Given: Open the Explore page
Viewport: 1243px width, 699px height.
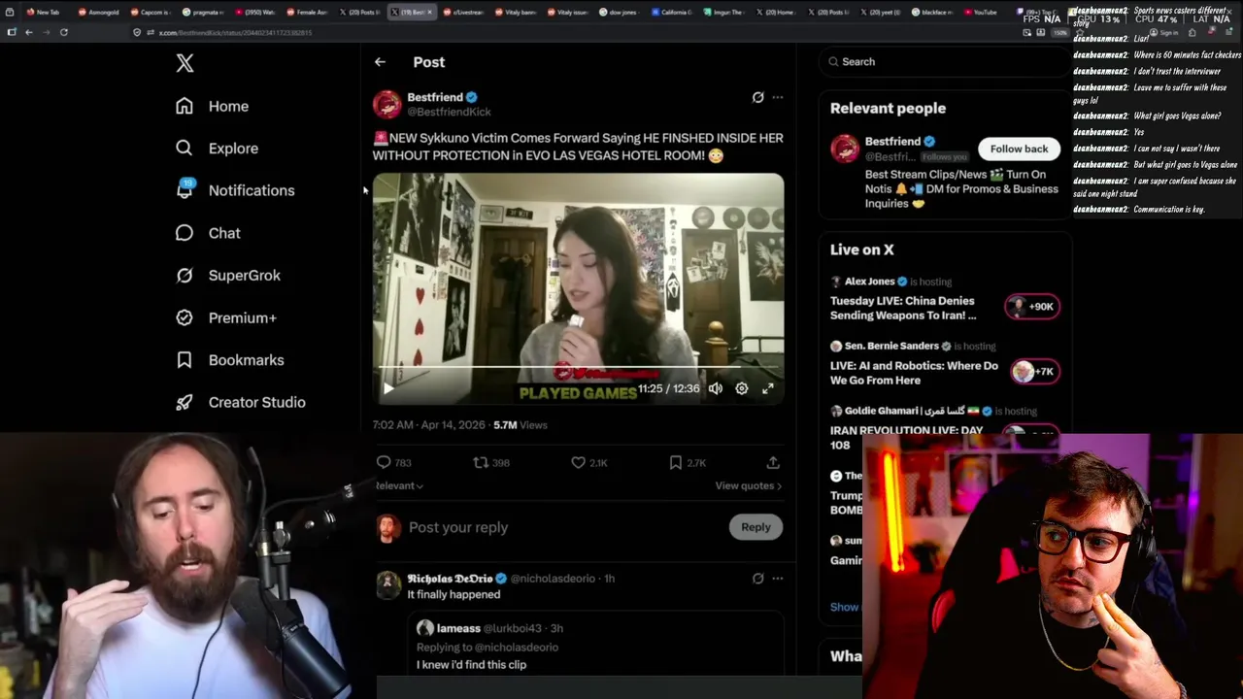Looking at the screenshot, I should point(216,149).
